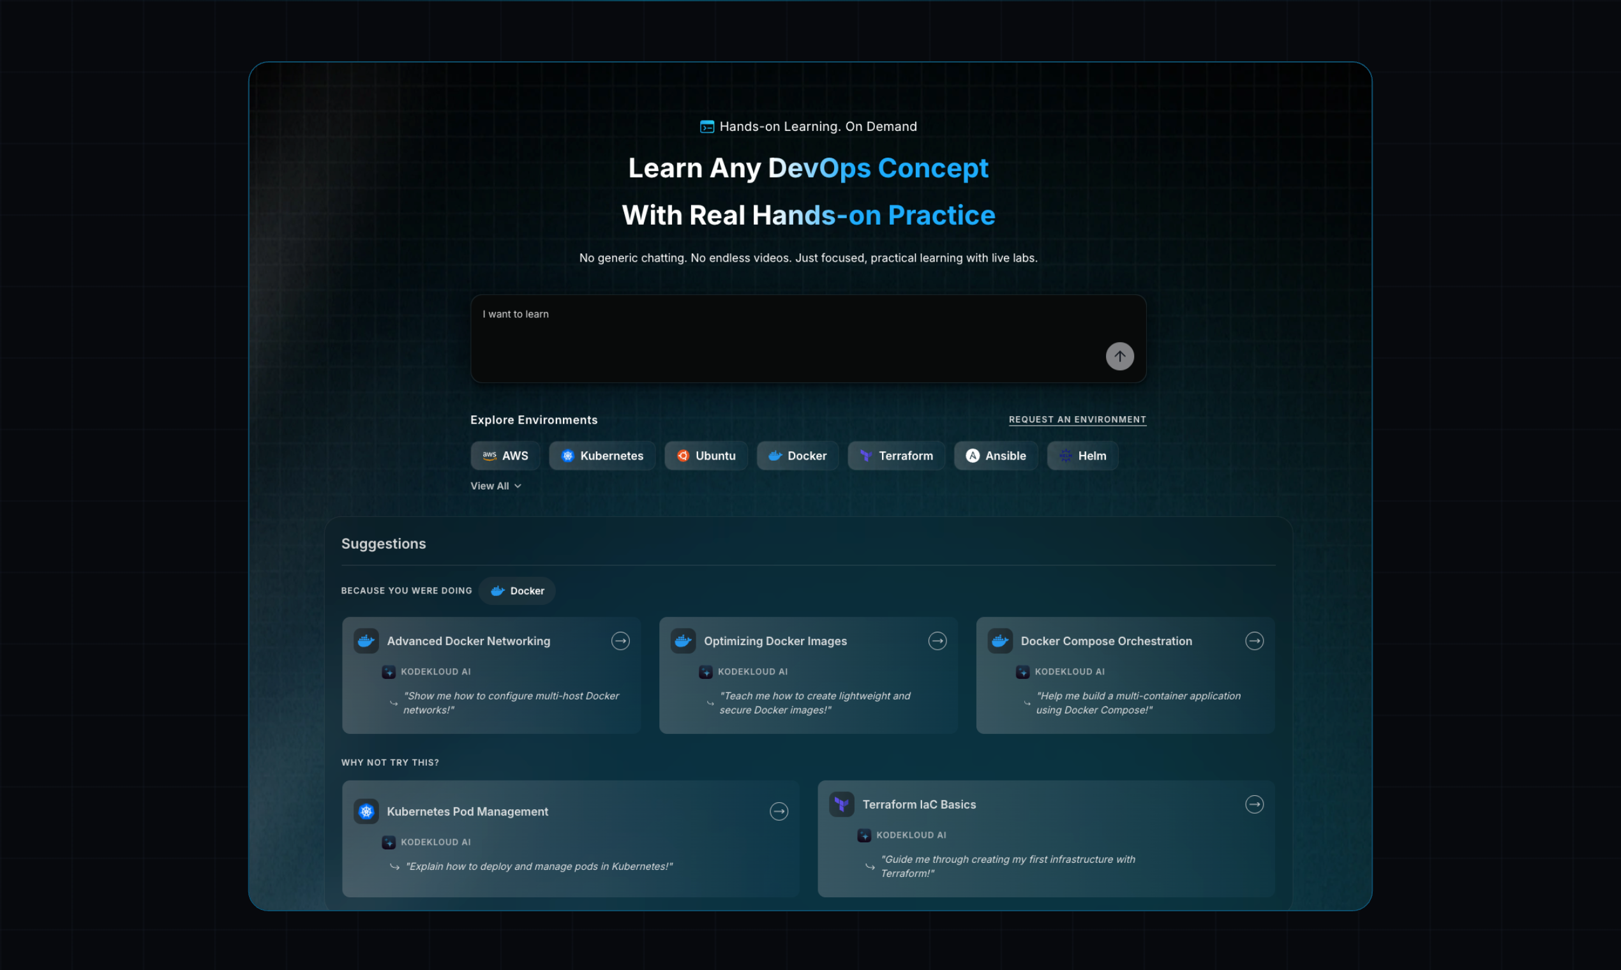Select the Advanced Docker Networking title
This screenshot has height=970, width=1621.
(468, 641)
